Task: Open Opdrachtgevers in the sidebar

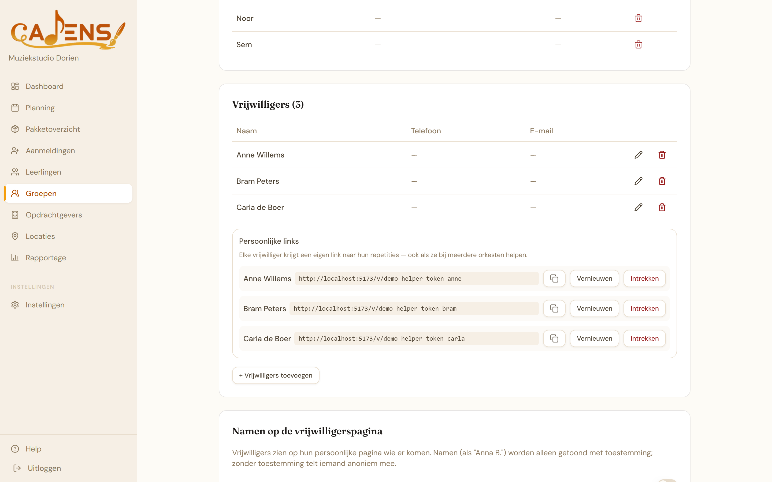Action: coord(69,215)
